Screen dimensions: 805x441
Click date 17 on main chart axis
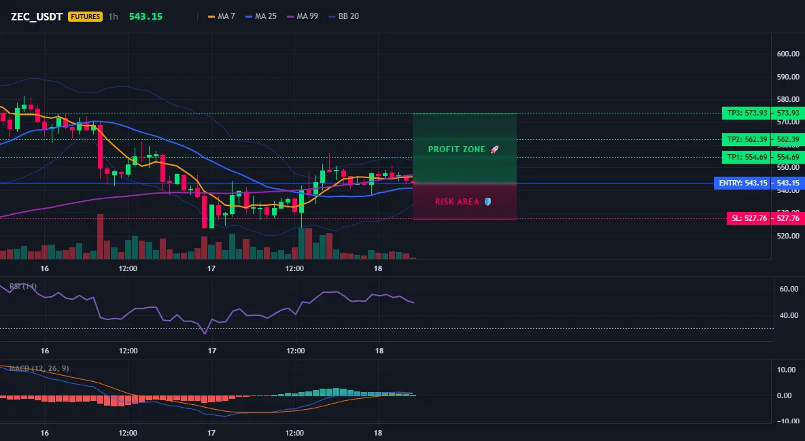(211, 268)
